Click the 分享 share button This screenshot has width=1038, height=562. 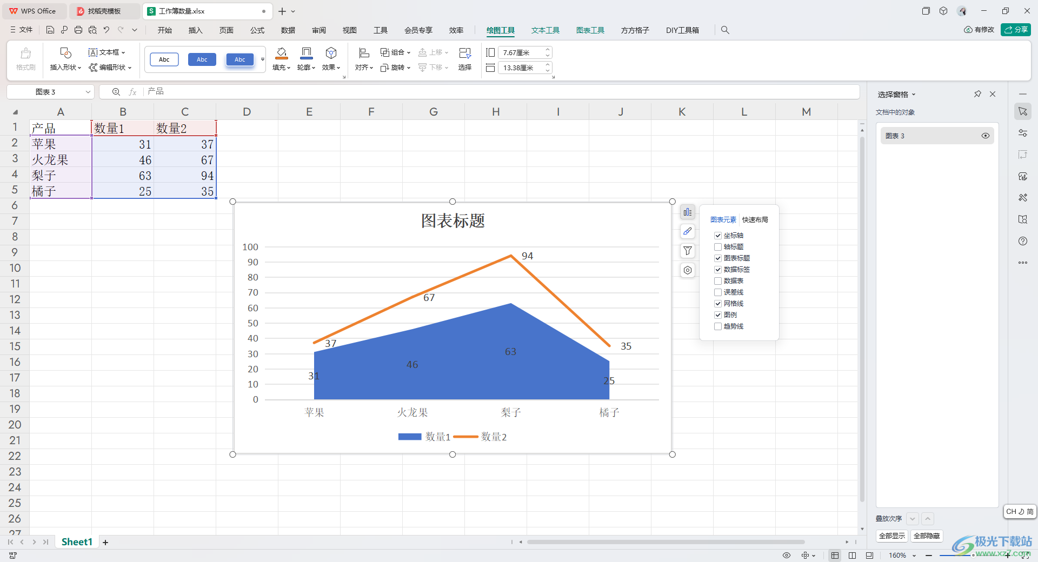(1016, 30)
